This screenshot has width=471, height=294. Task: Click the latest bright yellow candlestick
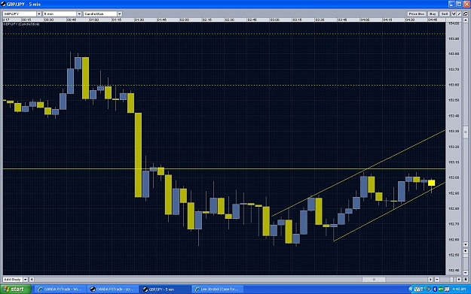(x=431, y=183)
